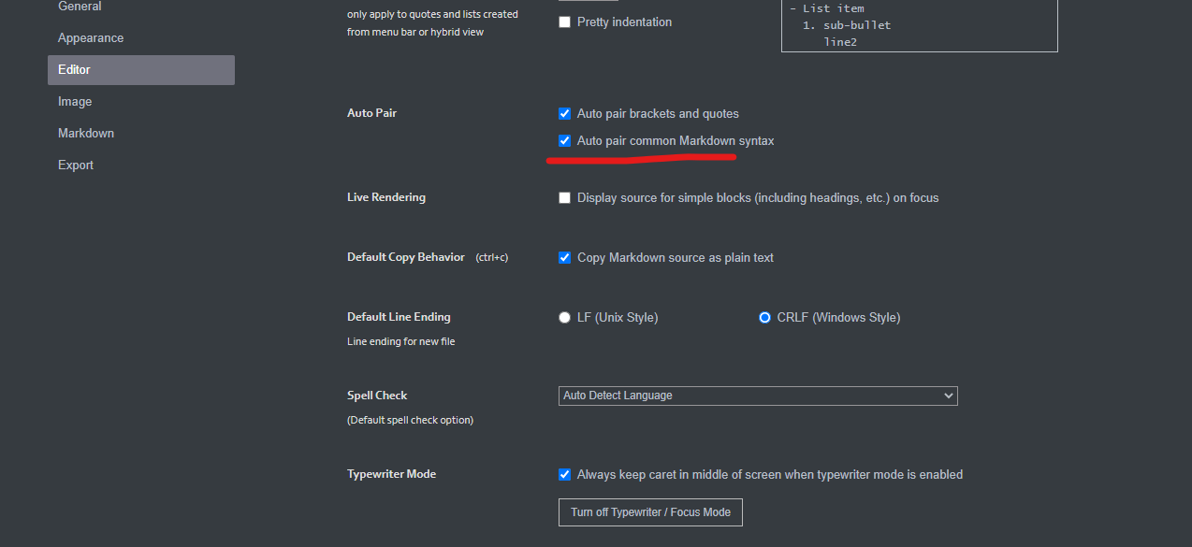1192x547 pixels.
Task: Click Turn off Typewriter / Focus Mode
Action: 650,512
